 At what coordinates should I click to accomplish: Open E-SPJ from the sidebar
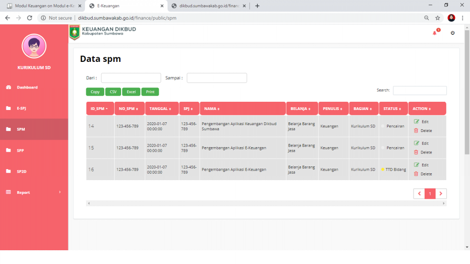click(x=21, y=109)
